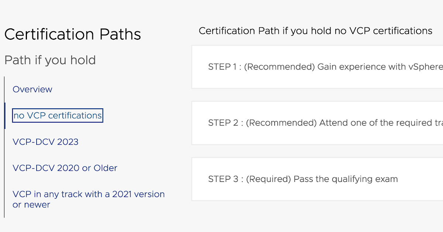
Task: Expand the STEP 2 training panel
Action: 317,123
